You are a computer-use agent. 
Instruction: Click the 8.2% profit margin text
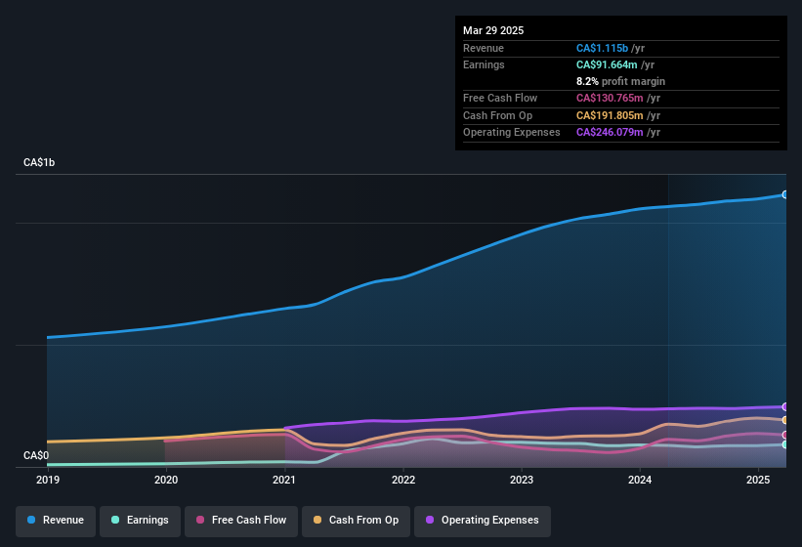620,81
